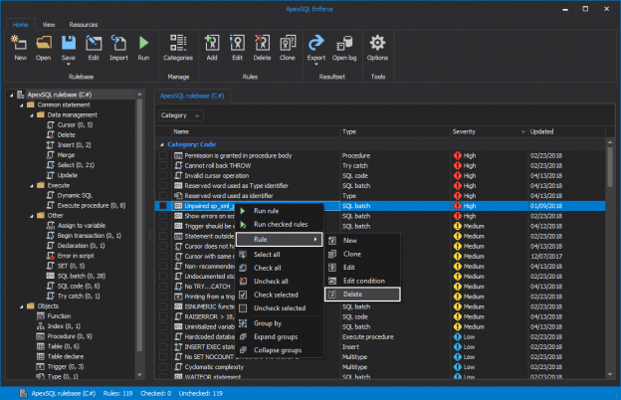
Task: Collapse the Data management tree folder
Action: point(32,115)
